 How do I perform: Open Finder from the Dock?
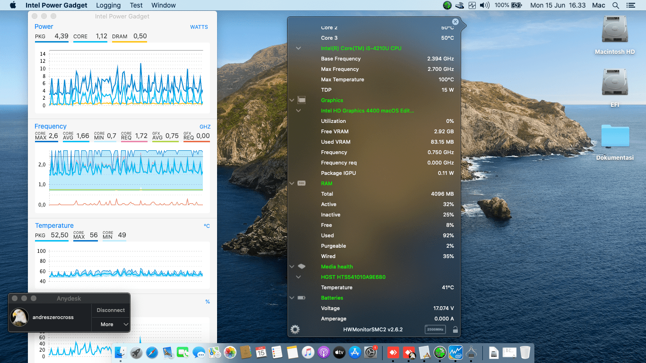pyautogui.click(x=121, y=352)
